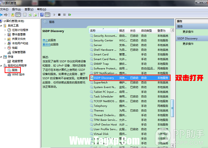Sort by the 启动类型 column header
Viewport: 208px width, 148px height.
(x=148, y=31)
